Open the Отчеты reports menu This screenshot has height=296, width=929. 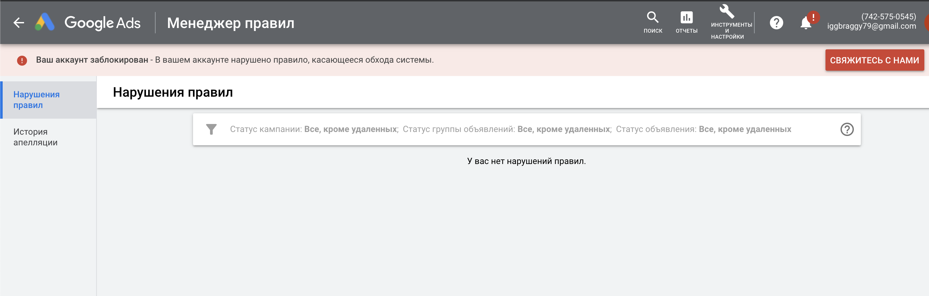coord(686,22)
